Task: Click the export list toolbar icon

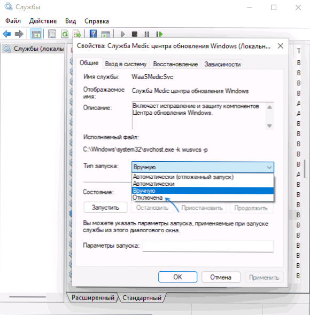Action: 77,34
